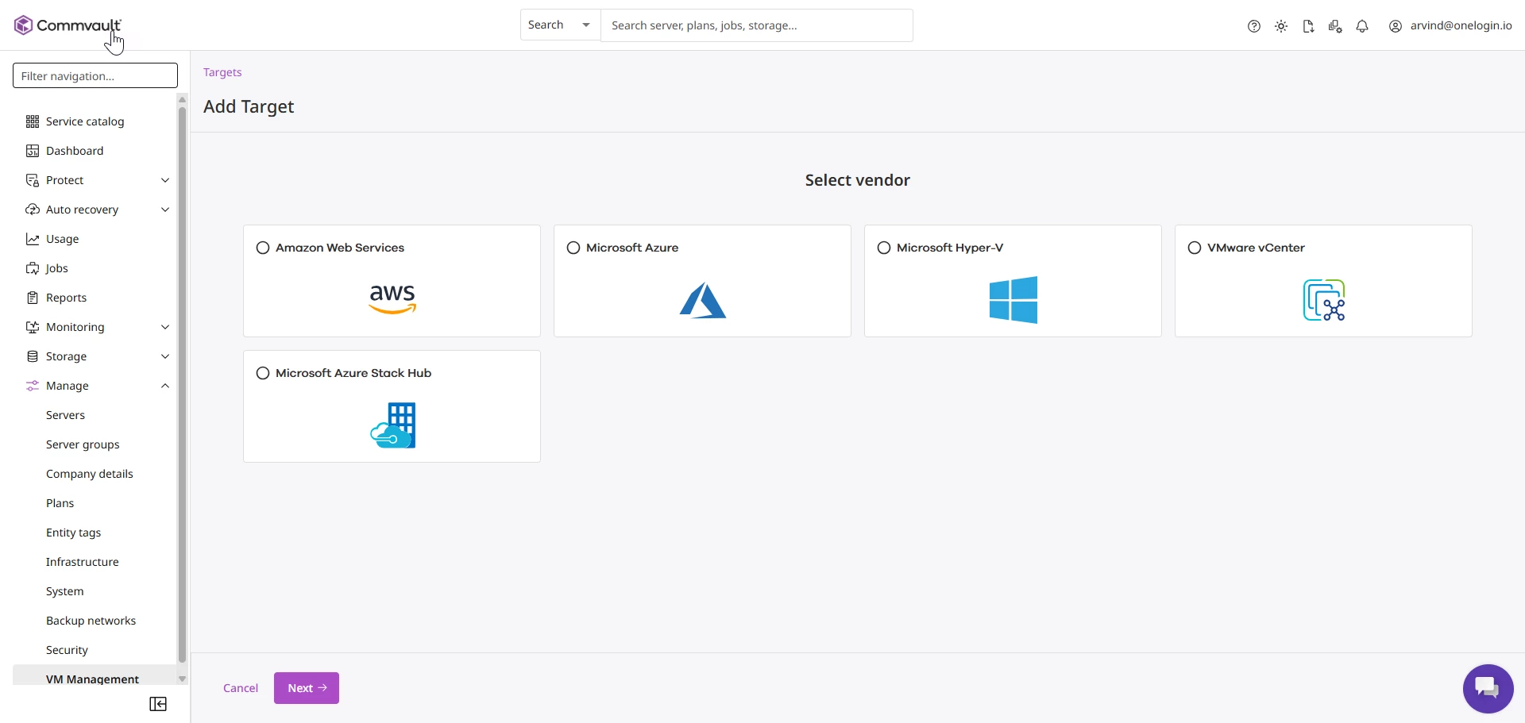Viewport: 1525px width, 723px height.
Task: Click the Dashboard icon in sidebar
Action: coord(33,151)
